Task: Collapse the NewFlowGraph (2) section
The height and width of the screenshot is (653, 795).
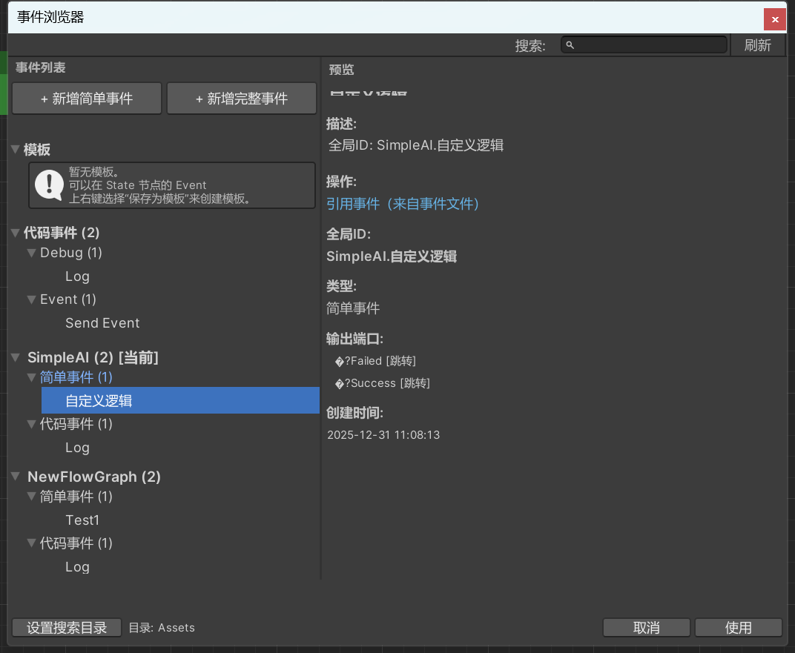Action: (x=16, y=477)
